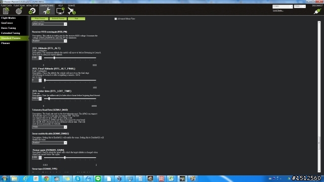This screenshot has height=182, width=324.
Task: Open the RSSI_PIN Disabled dropdown
Action: click(x=50, y=41)
